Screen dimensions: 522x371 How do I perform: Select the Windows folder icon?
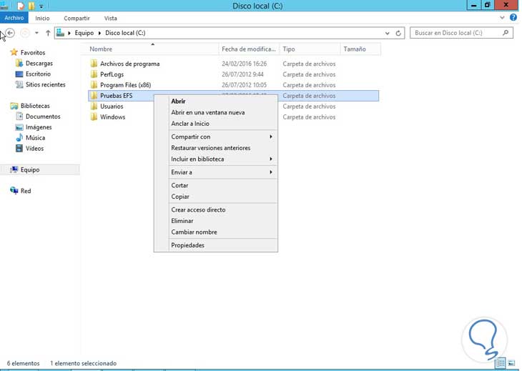click(94, 117)
